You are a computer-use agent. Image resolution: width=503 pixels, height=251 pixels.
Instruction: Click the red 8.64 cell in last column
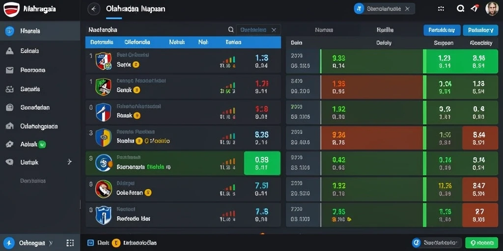[480, 138]
